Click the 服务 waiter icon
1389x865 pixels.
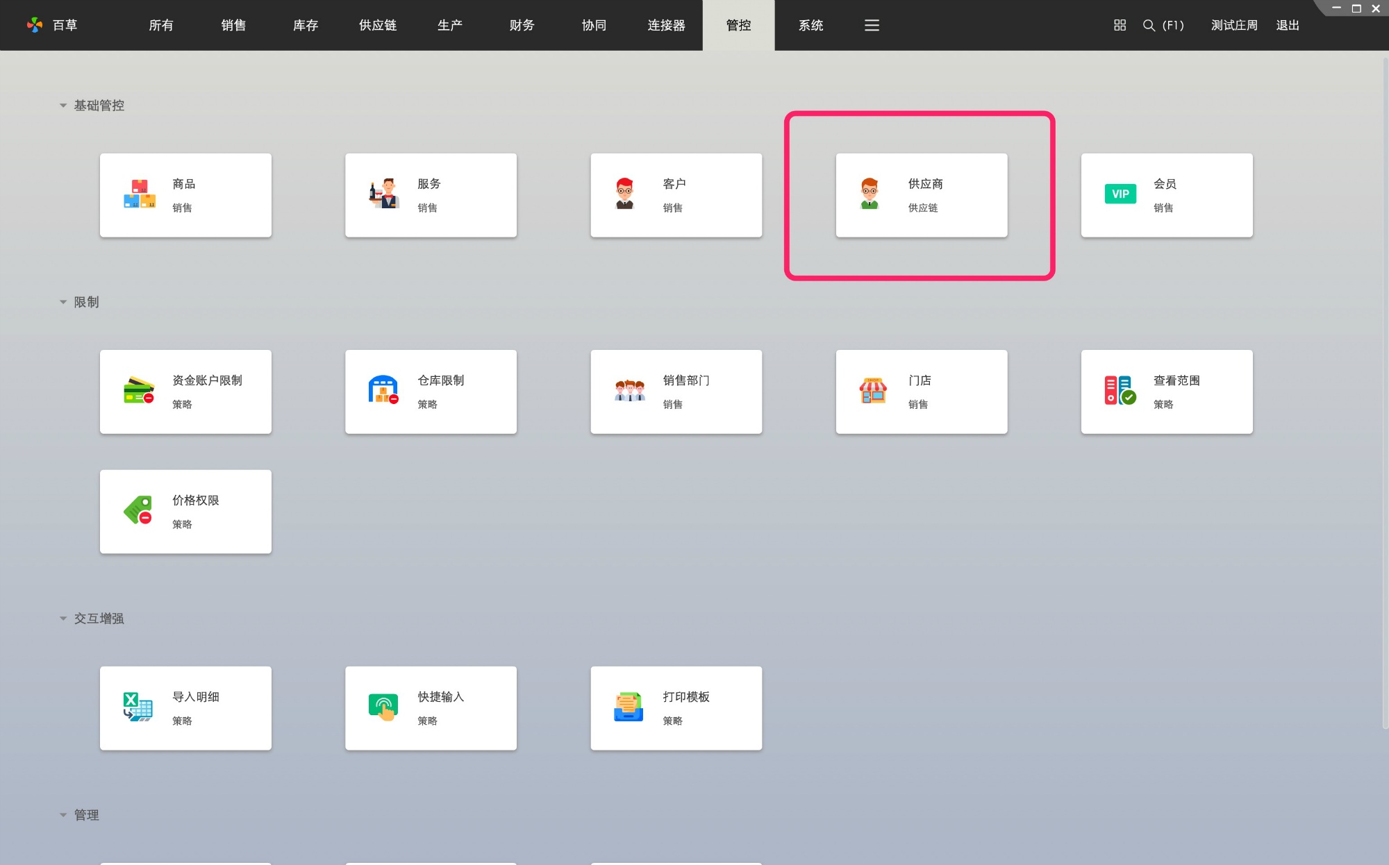pyautogui.click(x=384, y=194)
